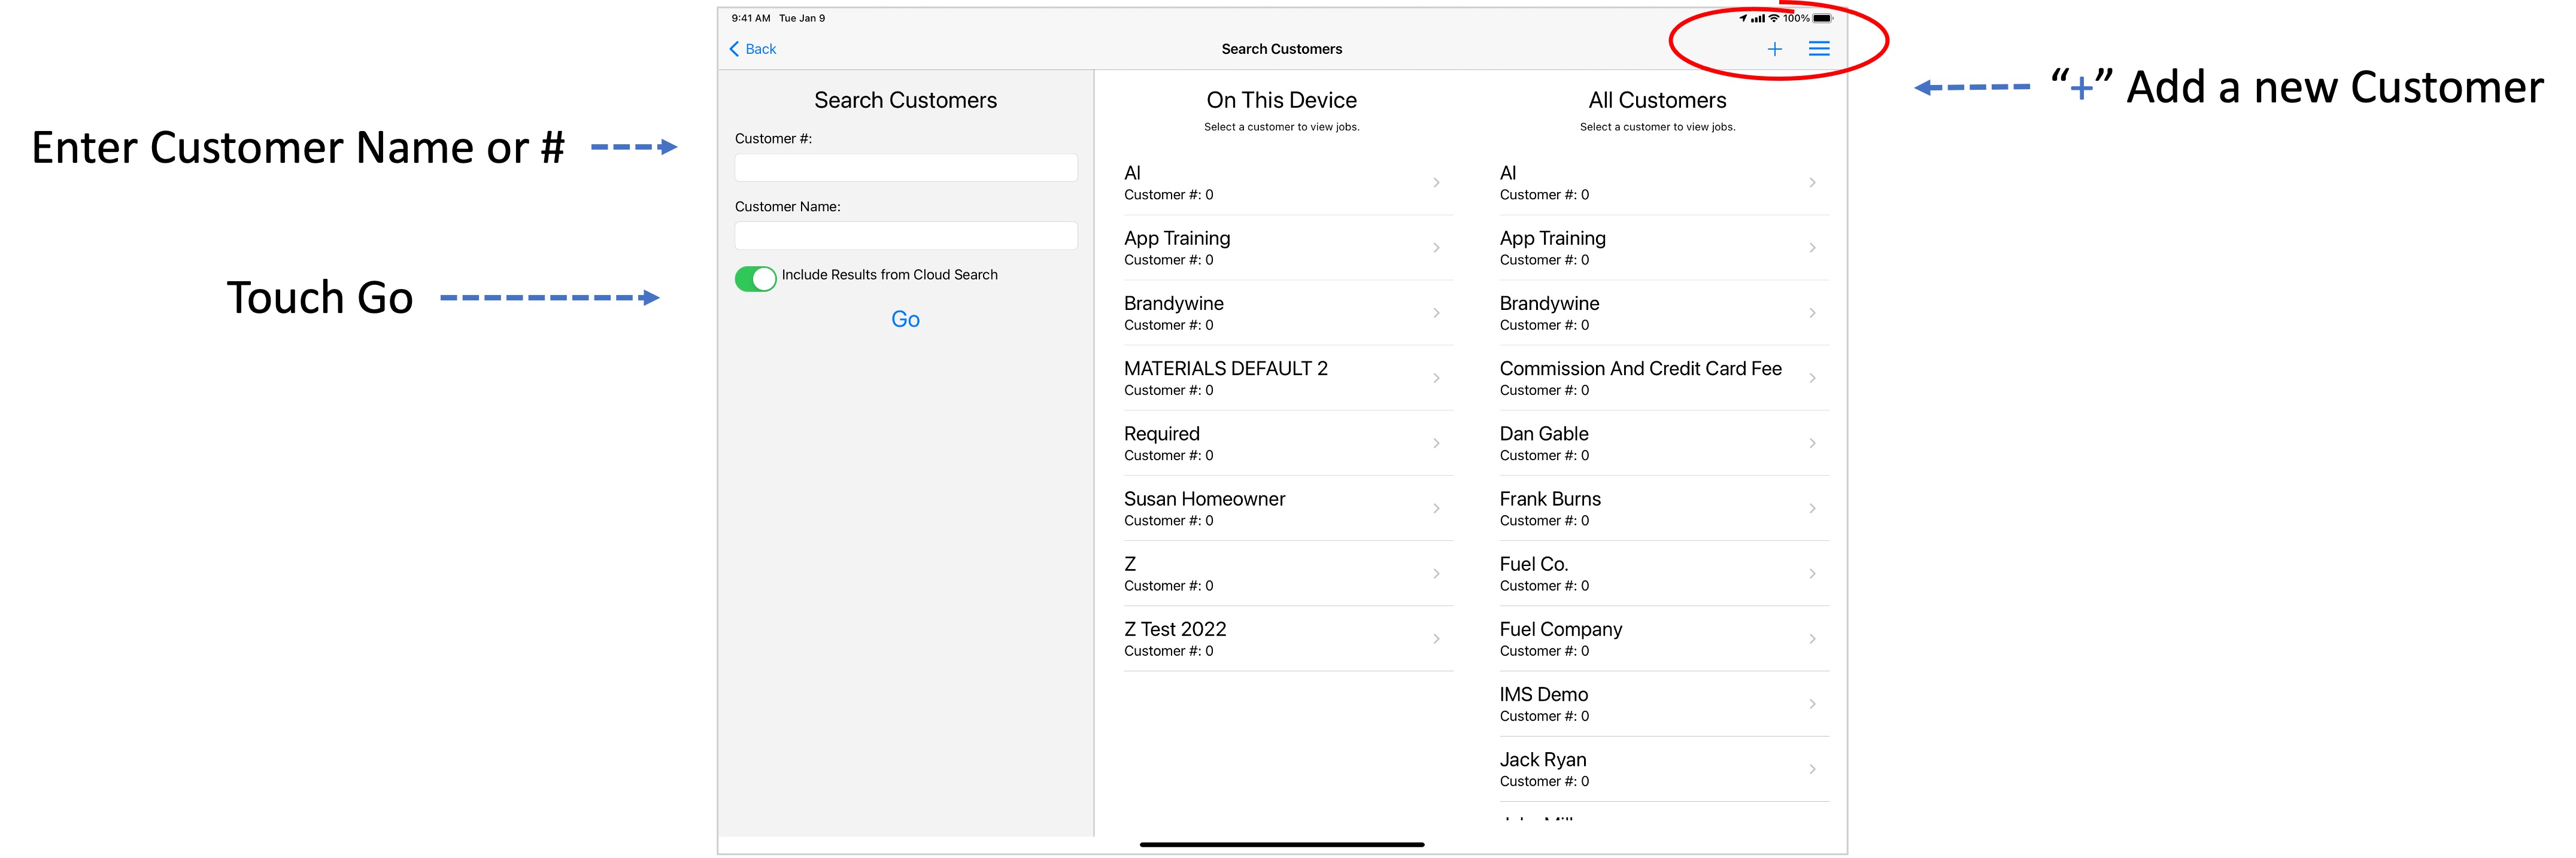
Task: Select Dan Gable customer
Action: pos(1664,443)
